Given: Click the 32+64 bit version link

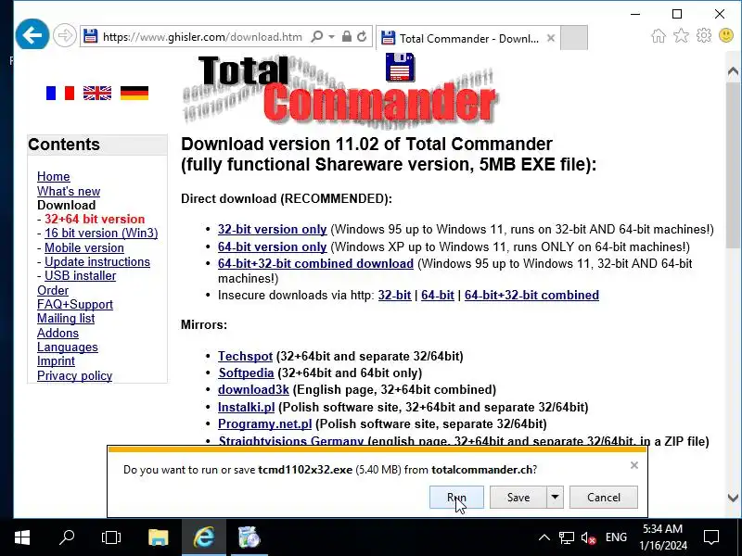Looking at the screenshot, I should [x=95, y=219].
